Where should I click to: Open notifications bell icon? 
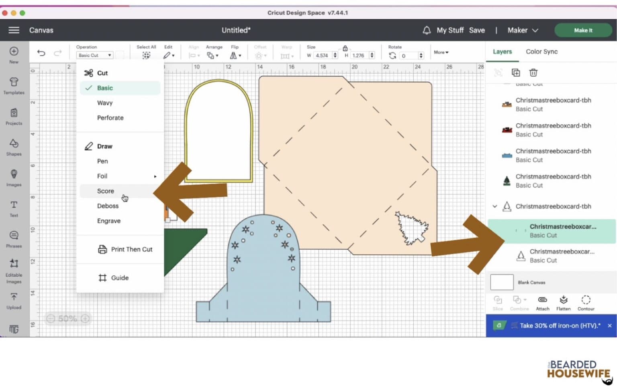pos(427,30)
